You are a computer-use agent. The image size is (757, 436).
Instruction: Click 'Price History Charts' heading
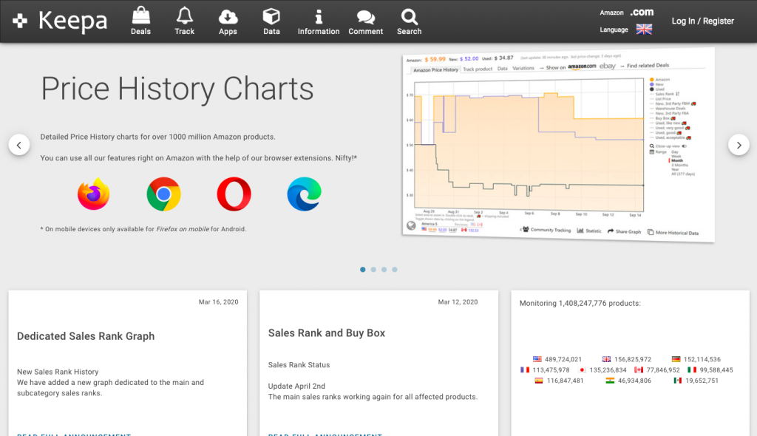[x=177, y=89]
